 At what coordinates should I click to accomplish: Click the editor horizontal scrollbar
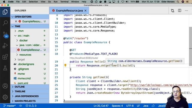[x=102, y=102]
